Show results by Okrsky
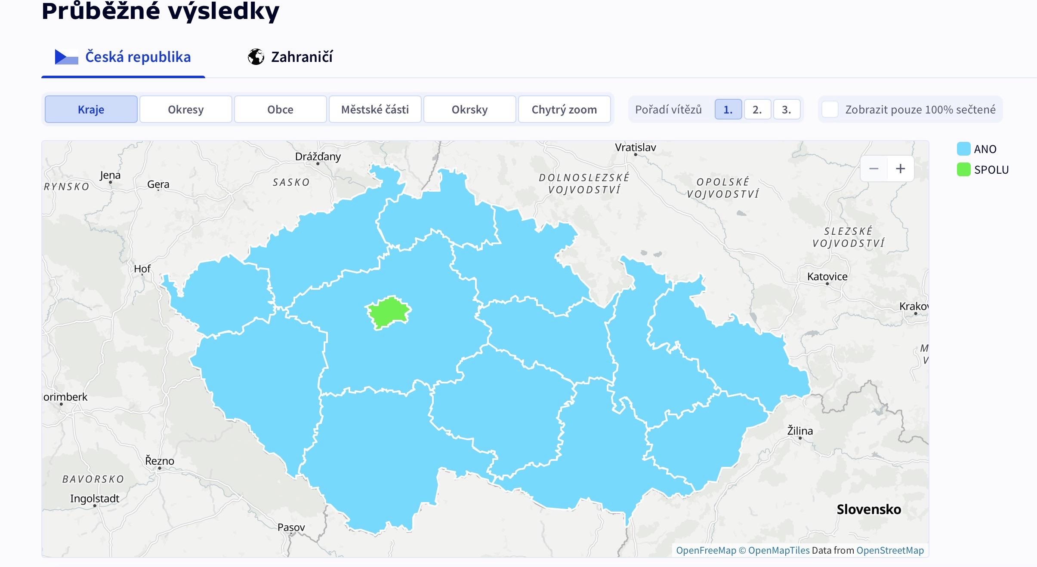The image size is (1037, 567). click(x=470, y=110)
